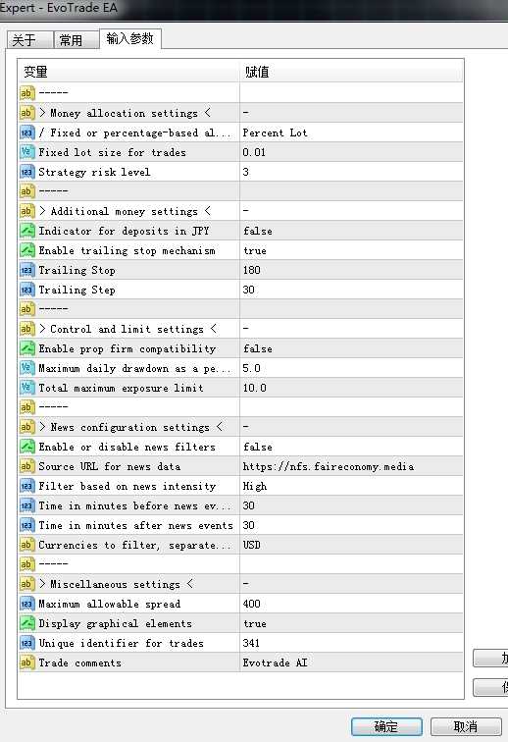The image size is (508, 742).
Task: Click the string icon beside Source URL for news data
Action: (26, 466)
